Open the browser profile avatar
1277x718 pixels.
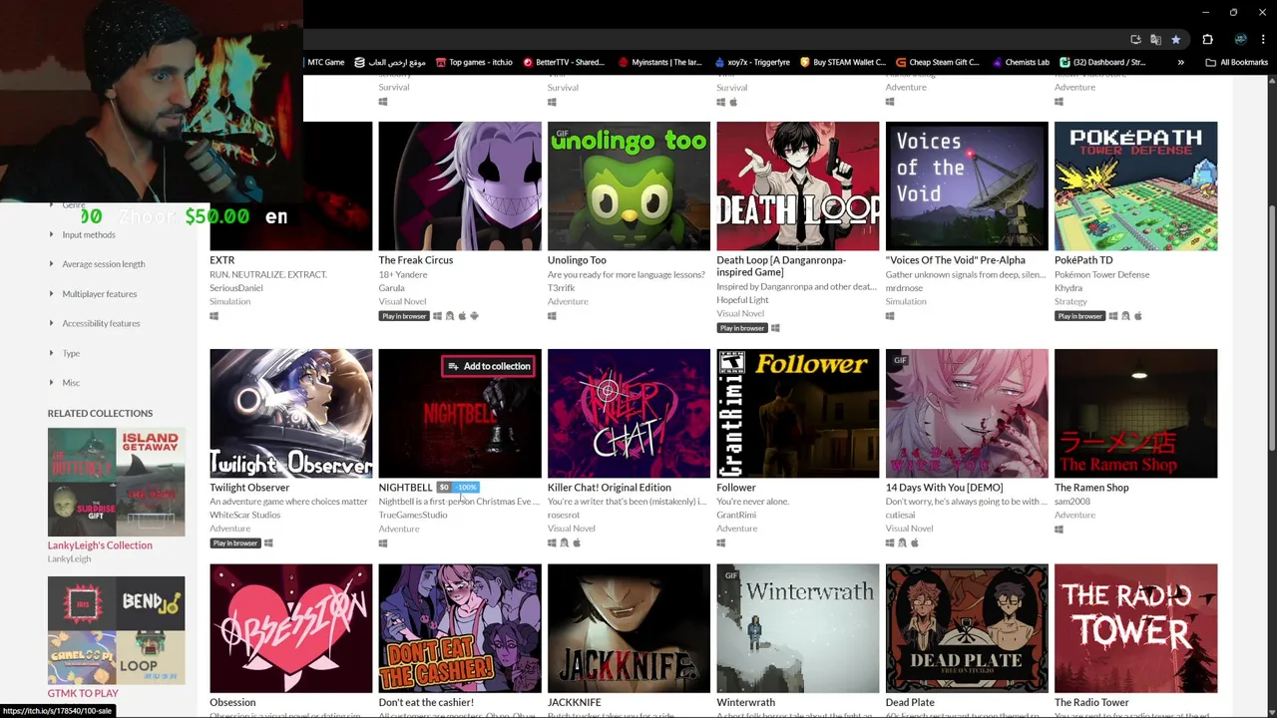coord(1240,39)
